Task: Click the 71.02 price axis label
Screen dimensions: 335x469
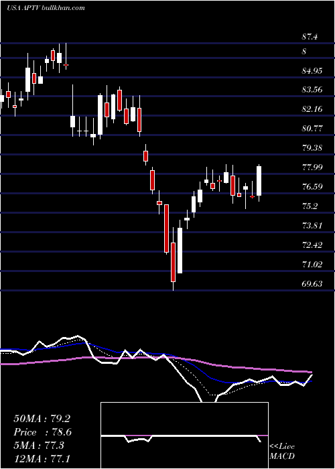Action: [312, 265]
